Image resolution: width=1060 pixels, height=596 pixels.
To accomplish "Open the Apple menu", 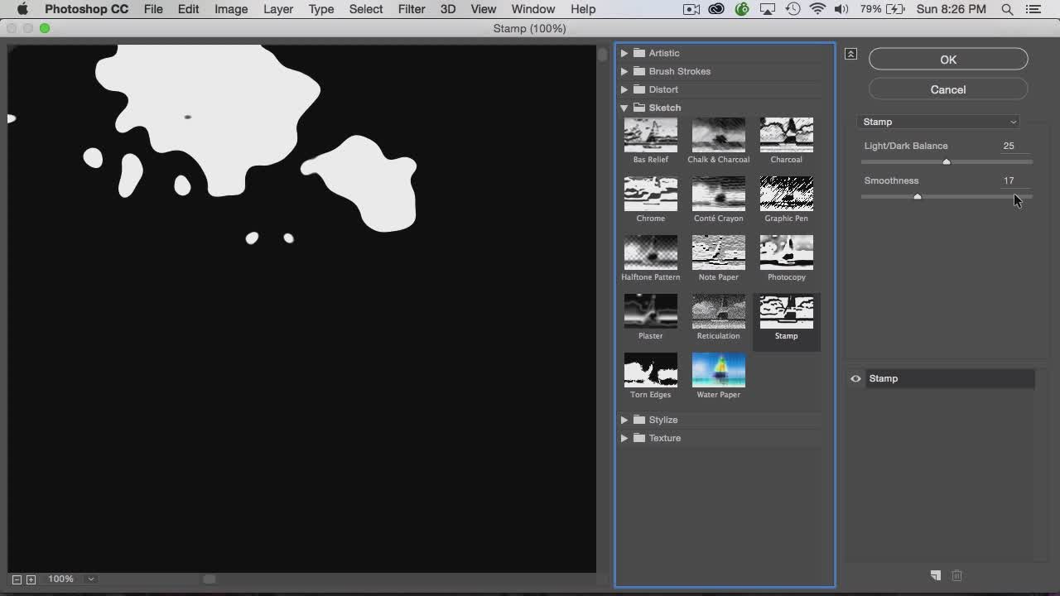I will tap(22, 9).
